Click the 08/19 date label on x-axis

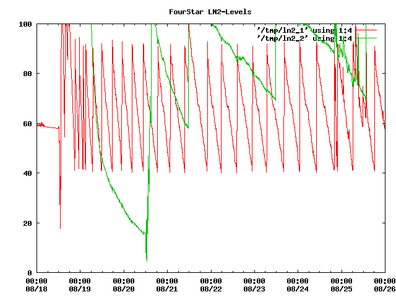(x=80, y=288)
